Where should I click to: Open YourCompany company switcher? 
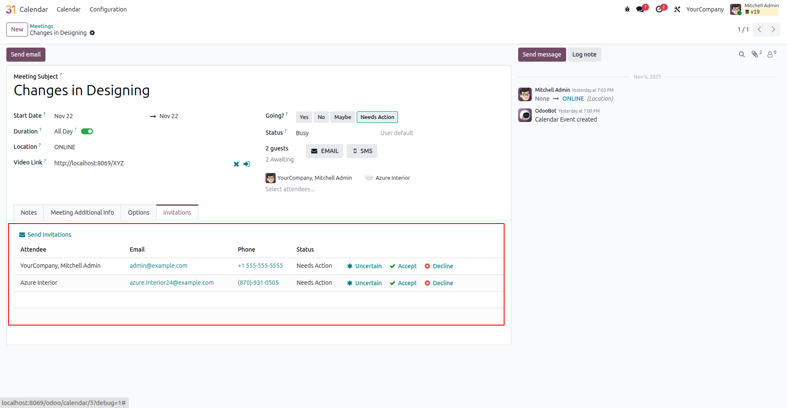705,9
